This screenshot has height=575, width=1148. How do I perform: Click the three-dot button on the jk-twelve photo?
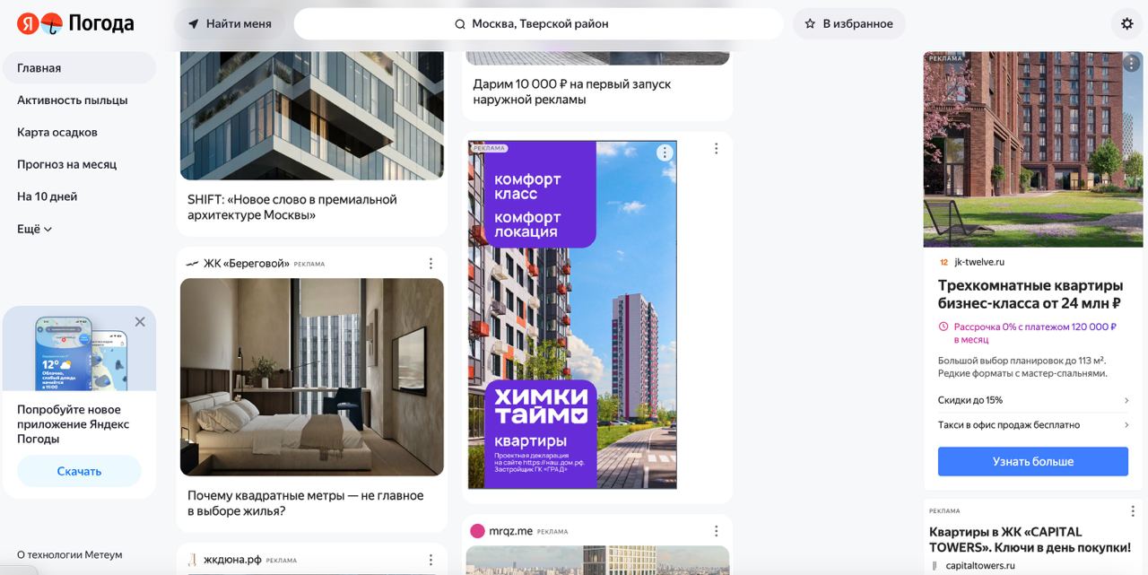click(x=1133, y=62)
